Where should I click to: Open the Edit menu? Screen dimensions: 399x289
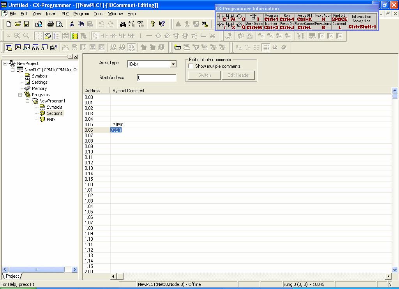point(24,14)
